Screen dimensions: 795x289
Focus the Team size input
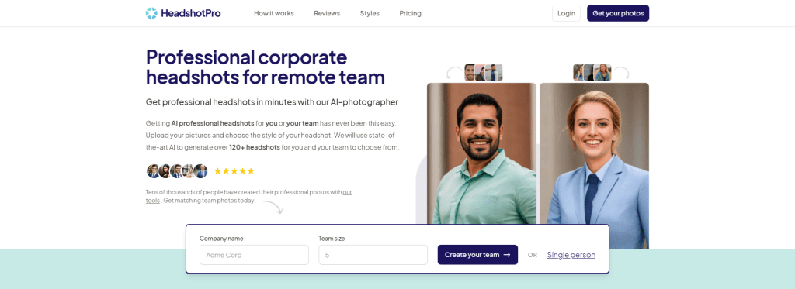coord(373,255)
